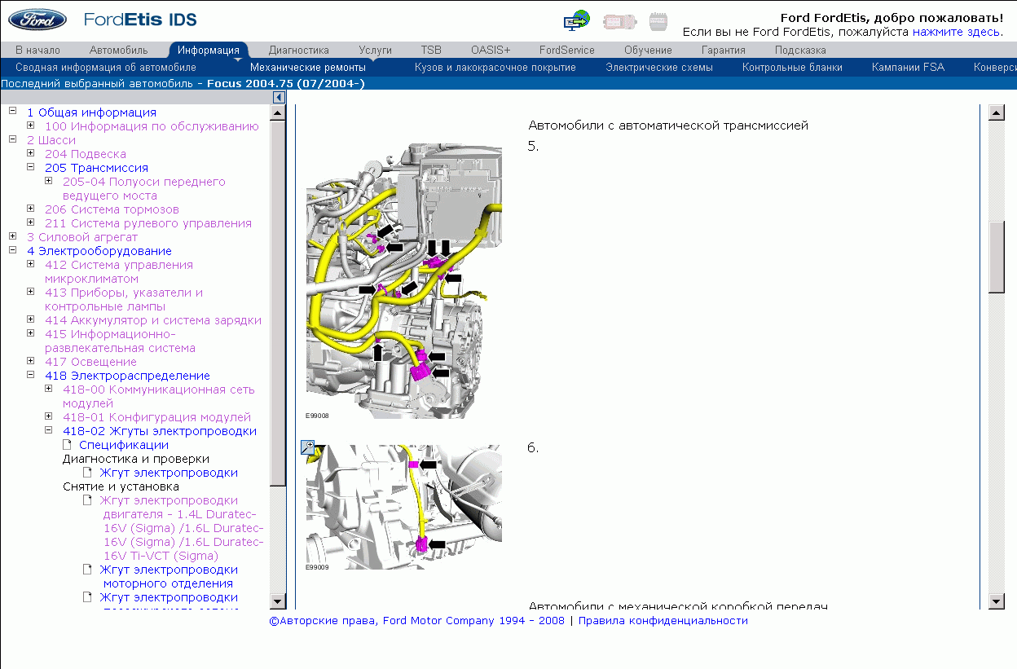Viewport: 1017px width, 669px height.
Task: Collapse the 4 Электрооборудование node
Action: coord(13,250)
